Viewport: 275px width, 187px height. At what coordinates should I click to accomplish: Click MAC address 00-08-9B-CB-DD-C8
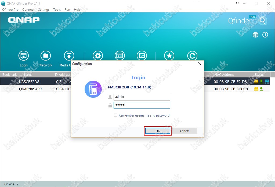point(231,89)
